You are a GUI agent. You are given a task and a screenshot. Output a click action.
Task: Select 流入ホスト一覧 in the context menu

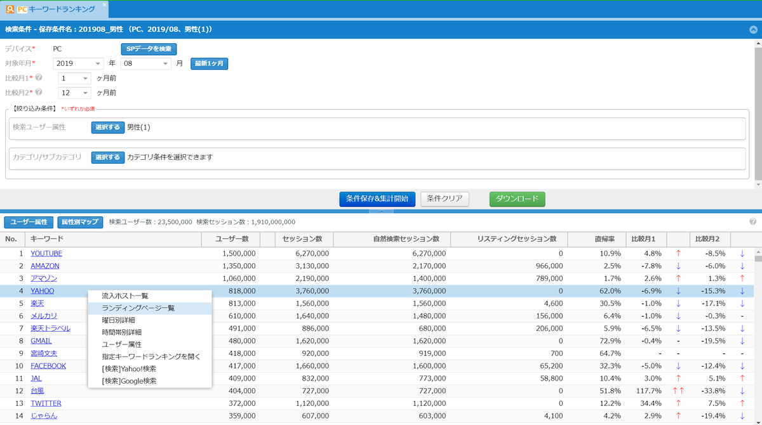pyautogui.click(x=125, y=296)
